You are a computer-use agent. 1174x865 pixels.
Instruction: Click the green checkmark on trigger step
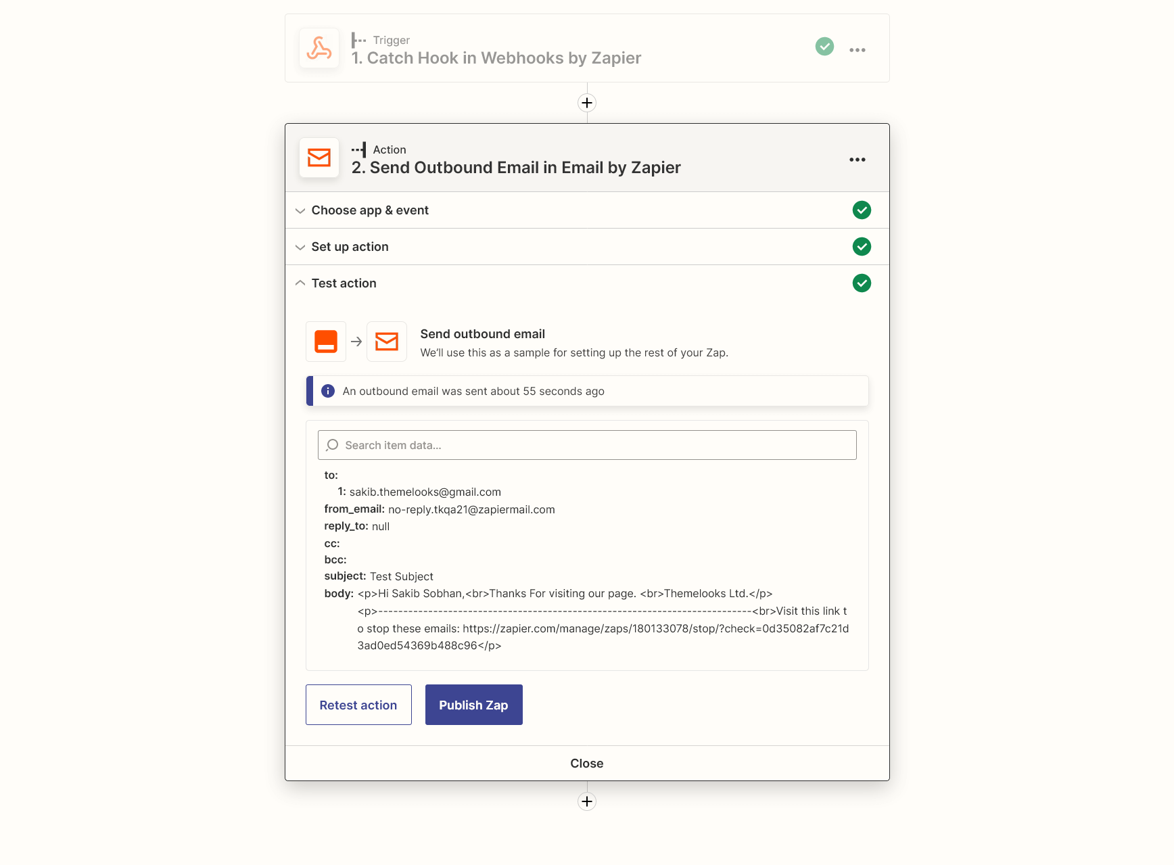824,47
